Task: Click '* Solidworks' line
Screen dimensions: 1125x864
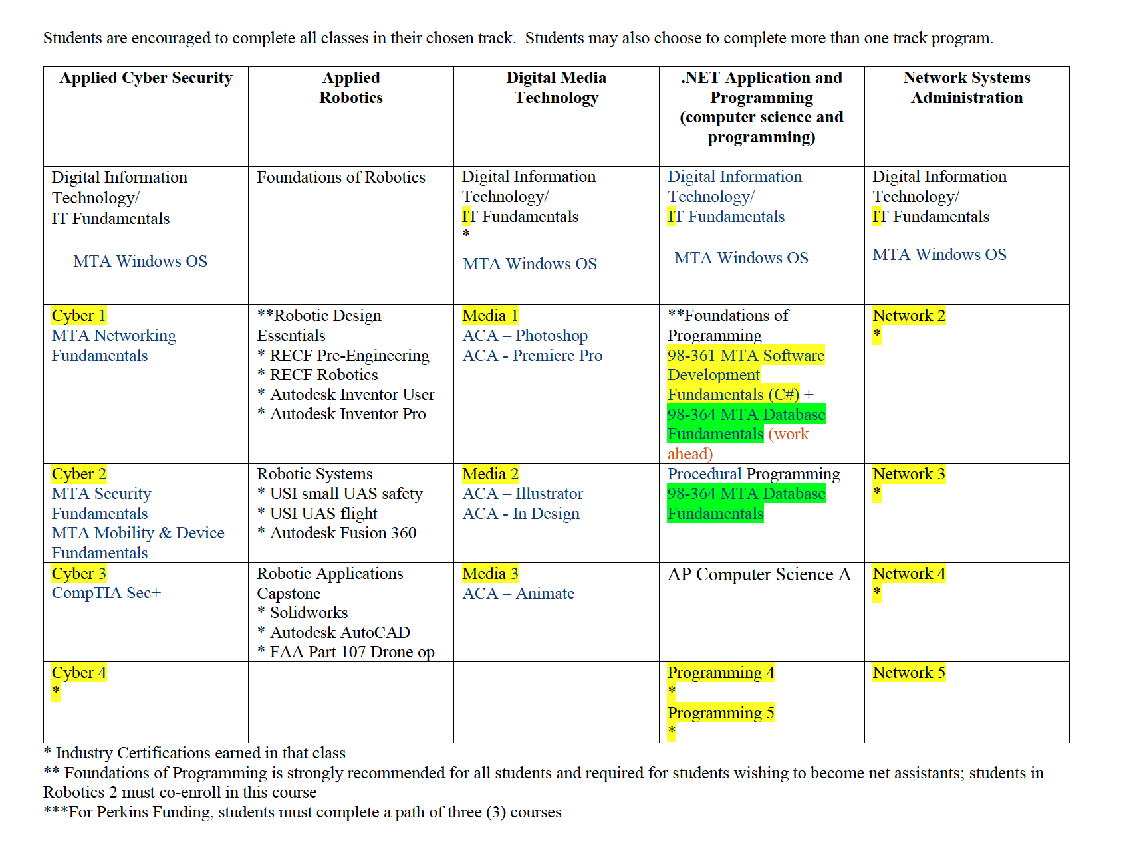Action: pos(303,613)
